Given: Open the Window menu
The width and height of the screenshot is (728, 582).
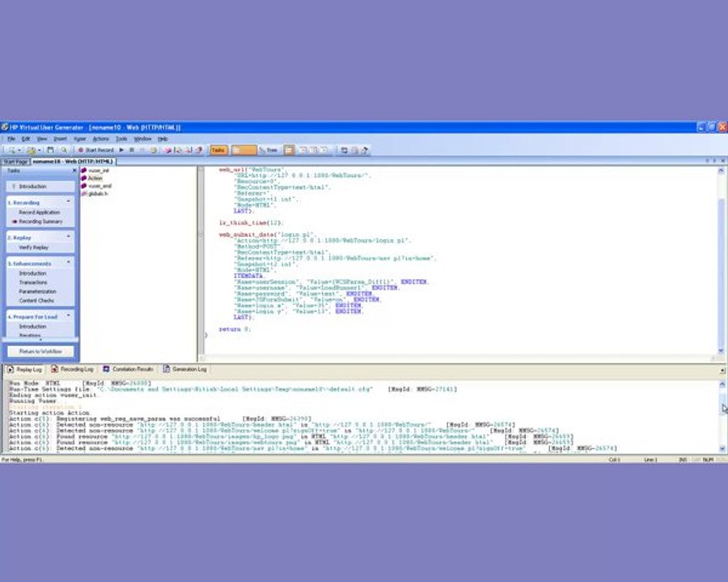Looking at the screenshot, I should click(143, 139).
